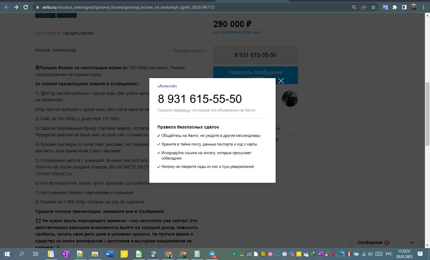Go back to the previous page
Screen dimensions: 430x260
tap(7, 7)
